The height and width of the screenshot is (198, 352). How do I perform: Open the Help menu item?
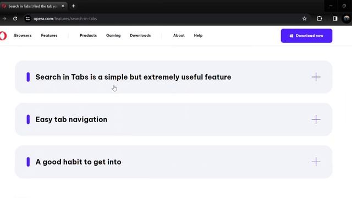click(x=198, y=35)
